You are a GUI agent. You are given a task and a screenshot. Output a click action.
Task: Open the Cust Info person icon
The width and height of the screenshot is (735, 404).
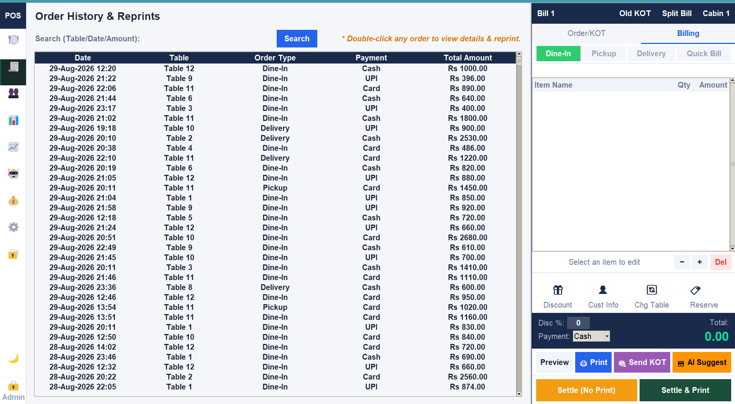pyautogui.click(x=603, y=296)
